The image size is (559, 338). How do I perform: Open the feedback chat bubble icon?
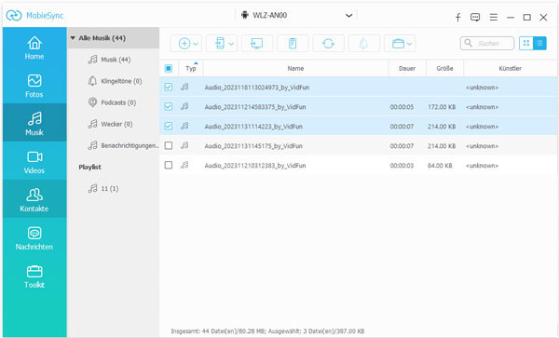(x=475, y=17)
